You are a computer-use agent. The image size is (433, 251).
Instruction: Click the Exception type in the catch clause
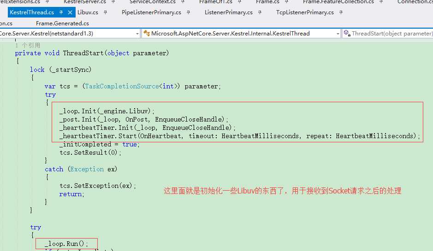87,169
